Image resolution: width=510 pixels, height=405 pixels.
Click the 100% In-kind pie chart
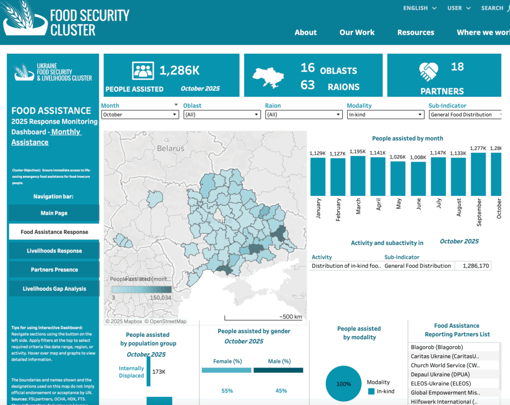[x=344, y=384]
